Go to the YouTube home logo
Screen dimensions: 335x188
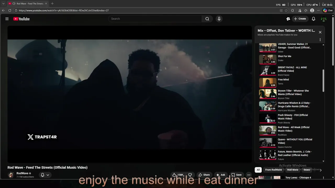tap(21, 19)
